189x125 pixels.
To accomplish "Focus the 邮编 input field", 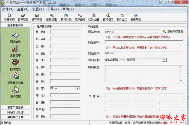I will (x=65, y=102).
